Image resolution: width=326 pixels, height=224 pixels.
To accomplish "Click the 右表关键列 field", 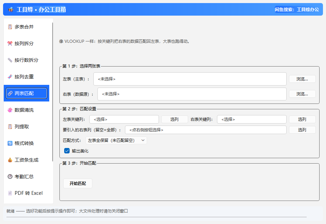I will coord(252,119).
